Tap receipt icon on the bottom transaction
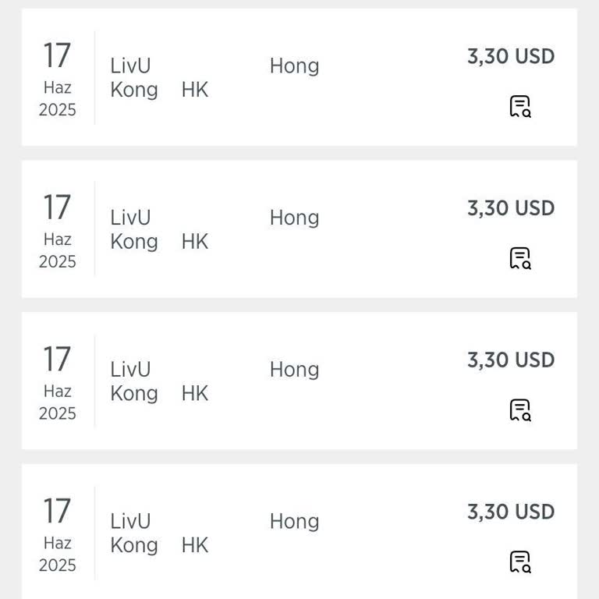The image size is (599, 599). (x=520, y=562)
